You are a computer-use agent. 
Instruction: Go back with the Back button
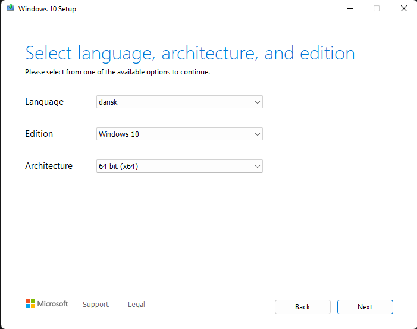tap(302, 307)
